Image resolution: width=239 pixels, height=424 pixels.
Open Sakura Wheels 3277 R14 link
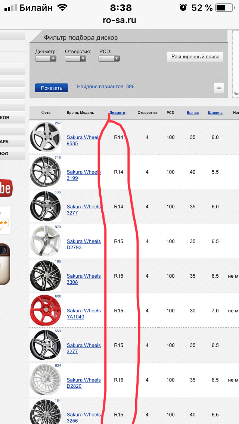(x=84, y=209)
